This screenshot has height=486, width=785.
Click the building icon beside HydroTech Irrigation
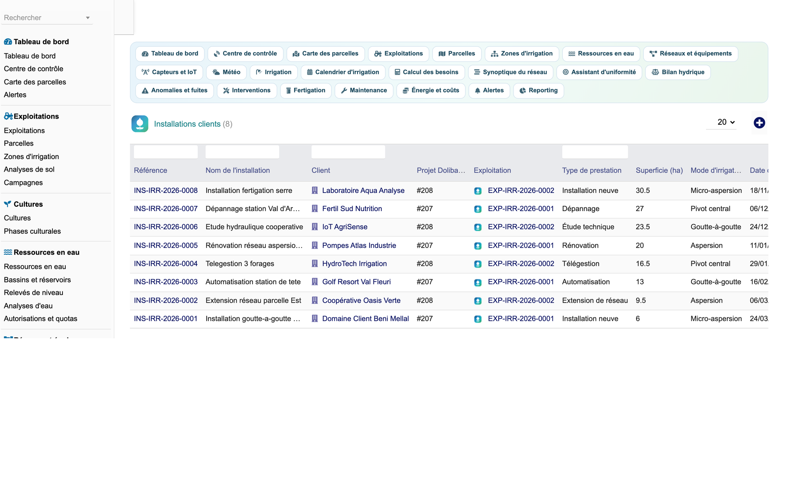coord(315,264)
